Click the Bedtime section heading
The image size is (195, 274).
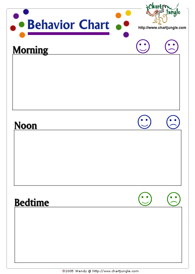32,202
